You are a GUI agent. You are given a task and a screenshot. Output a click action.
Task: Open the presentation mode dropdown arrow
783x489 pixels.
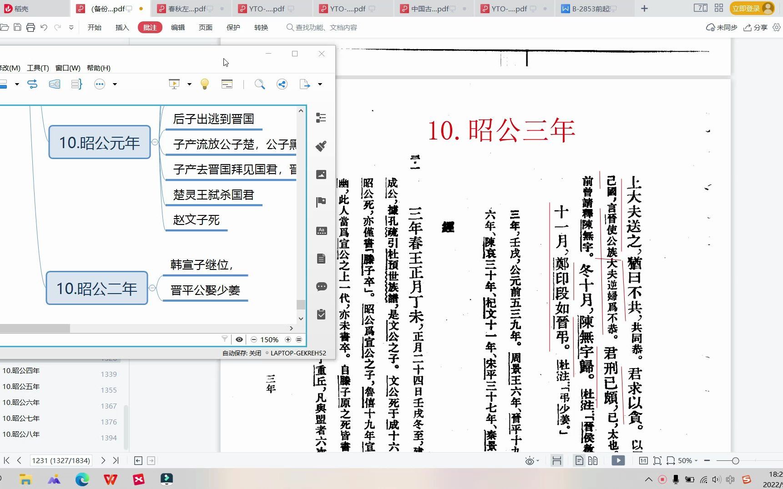[189, 84]
